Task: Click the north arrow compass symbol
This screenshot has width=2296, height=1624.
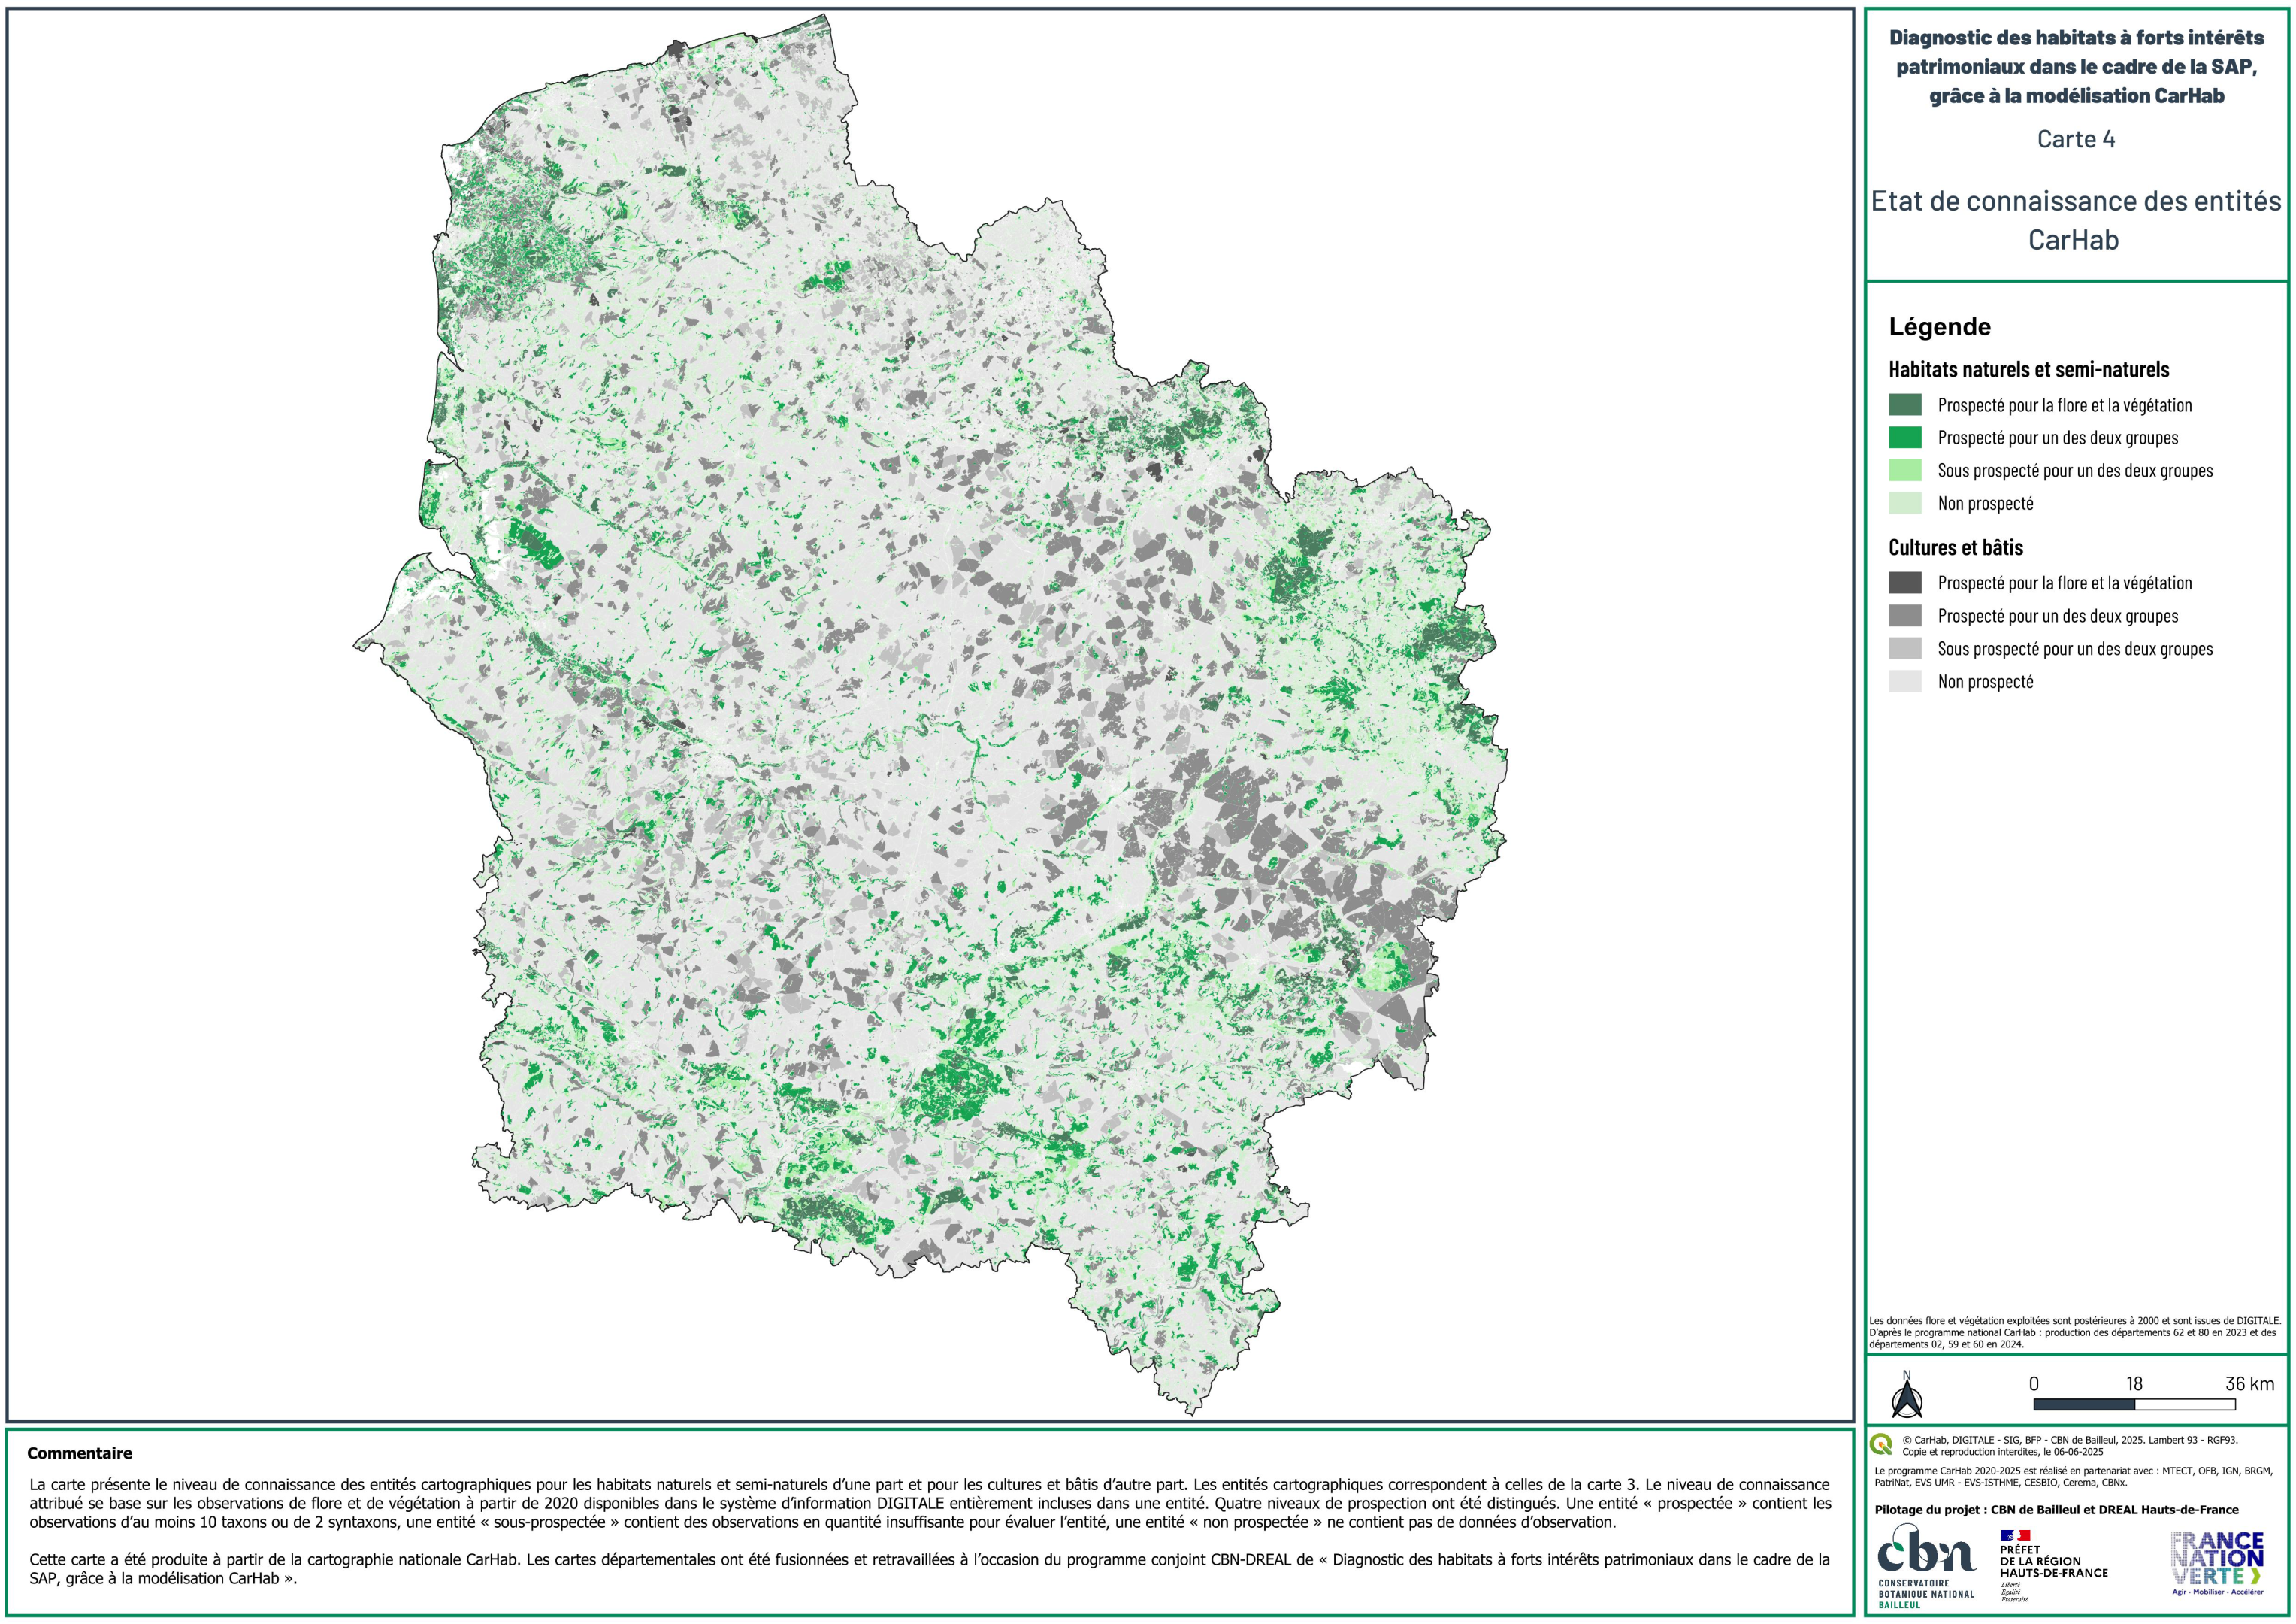Action: click(1907, 1401)
